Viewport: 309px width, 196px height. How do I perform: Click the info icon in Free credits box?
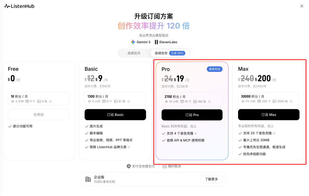[51, 101]
